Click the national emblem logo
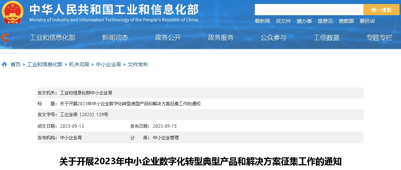Image resolution: width=401 pixels, height=170 pixels. tap(13, 12)
